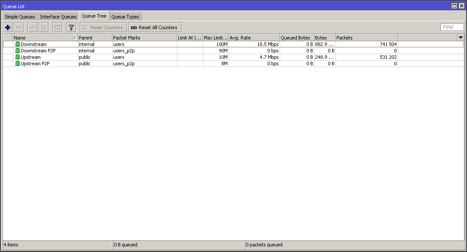Select the Queue Tree tab
Screen dimensions: 467x252
tap(94, 16)
